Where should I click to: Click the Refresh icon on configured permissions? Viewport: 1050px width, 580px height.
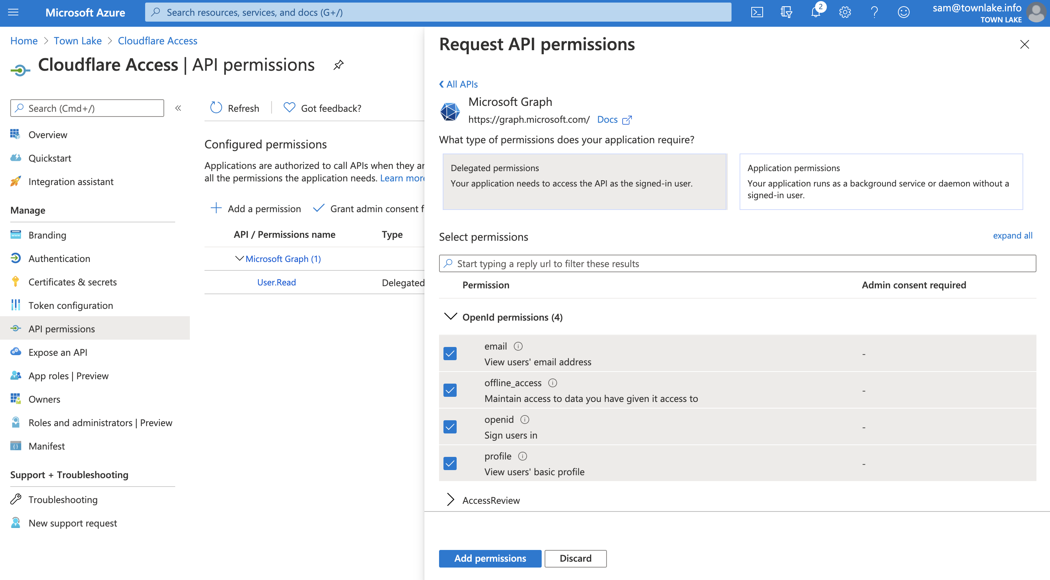click(217, 108)
